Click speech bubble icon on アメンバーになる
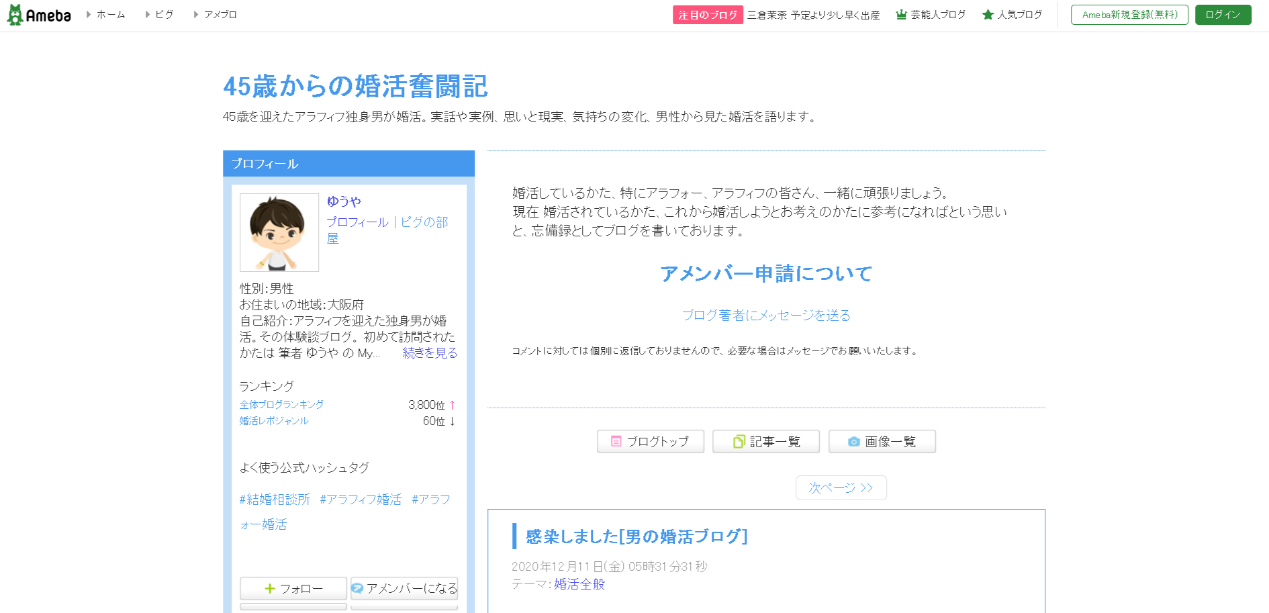The width and height of the screenshot is (1269, 613). click(x=358, y=589)
